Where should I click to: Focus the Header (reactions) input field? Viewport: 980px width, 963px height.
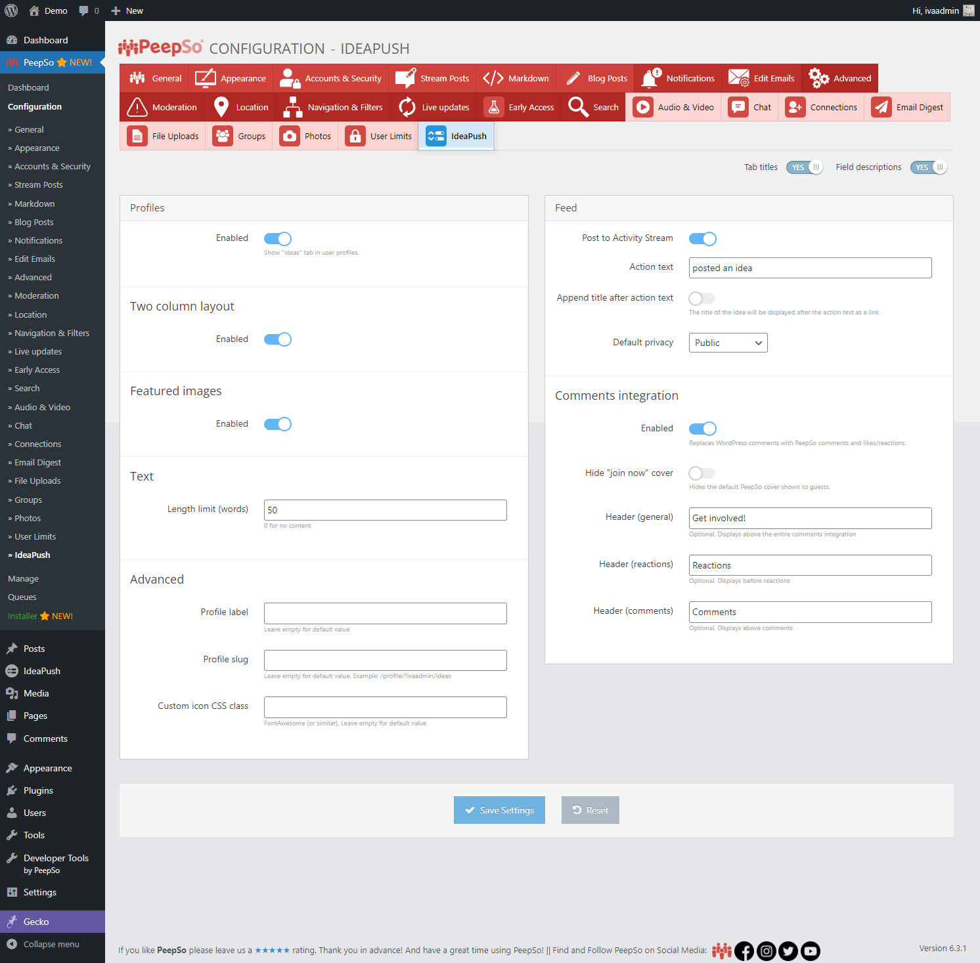pos(810,565)
